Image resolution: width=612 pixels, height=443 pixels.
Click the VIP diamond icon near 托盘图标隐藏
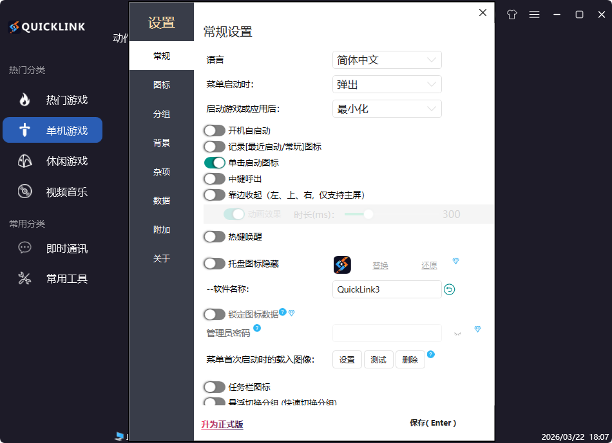[455, 262]
